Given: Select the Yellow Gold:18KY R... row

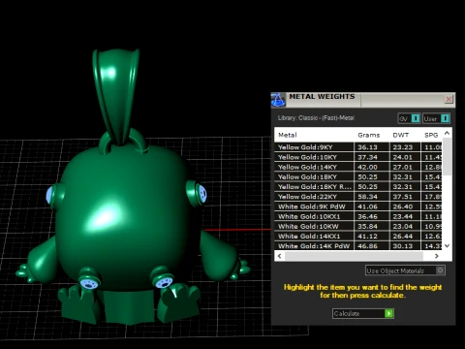Looking at the screenshot, I should point(358,187).
